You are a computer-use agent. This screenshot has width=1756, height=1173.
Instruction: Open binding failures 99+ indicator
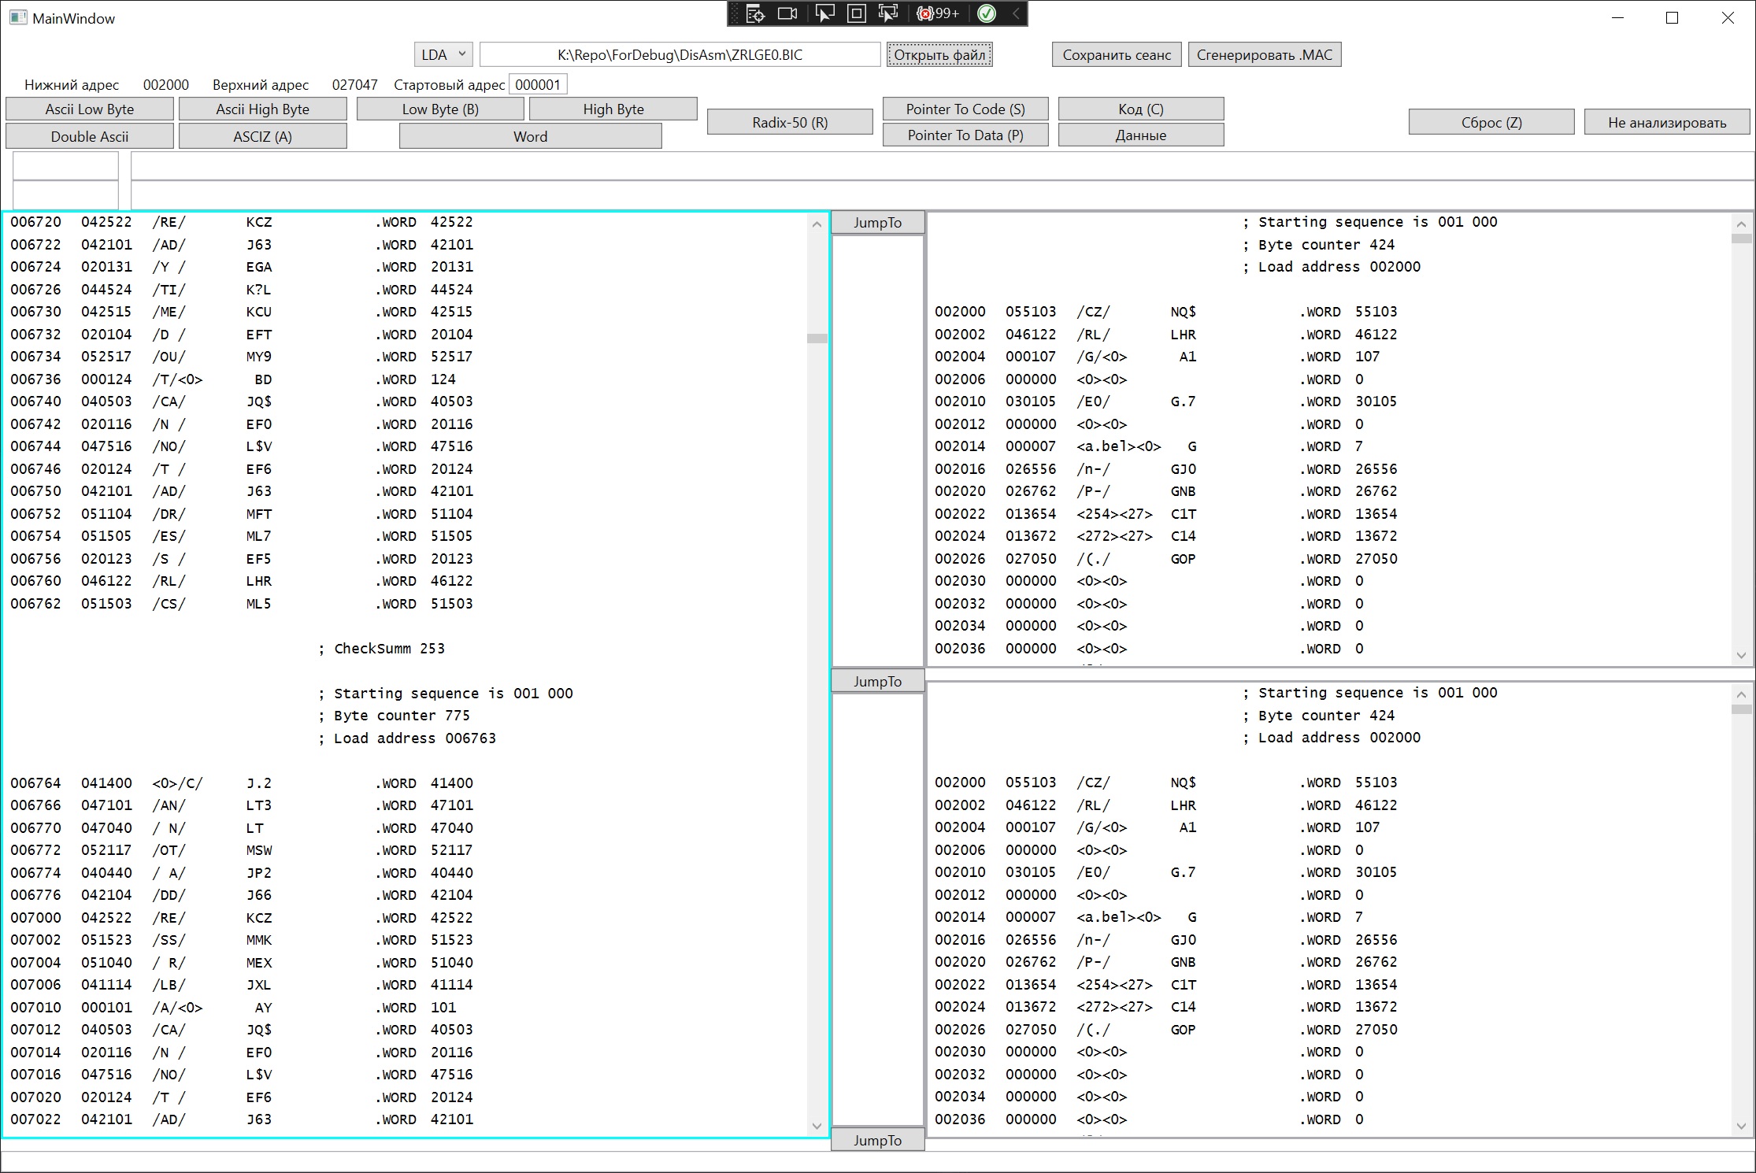pos(939,13)
